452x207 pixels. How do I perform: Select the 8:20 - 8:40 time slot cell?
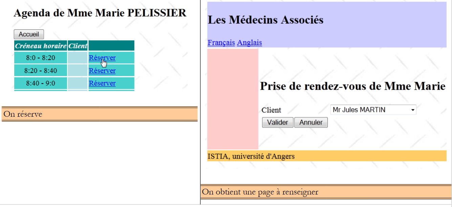coord(41,71)
